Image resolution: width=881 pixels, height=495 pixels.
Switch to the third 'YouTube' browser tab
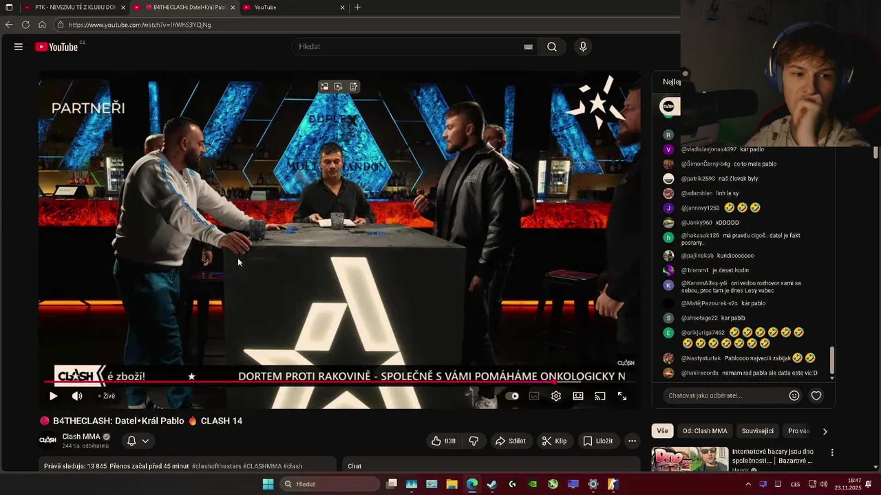[295, 7]
